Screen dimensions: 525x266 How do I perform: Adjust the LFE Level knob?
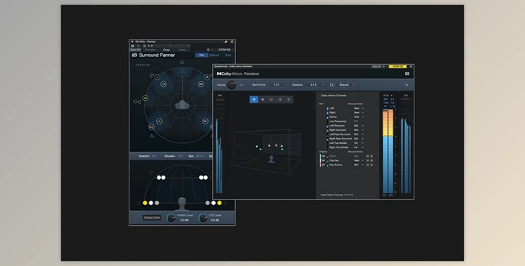(203, 218)
